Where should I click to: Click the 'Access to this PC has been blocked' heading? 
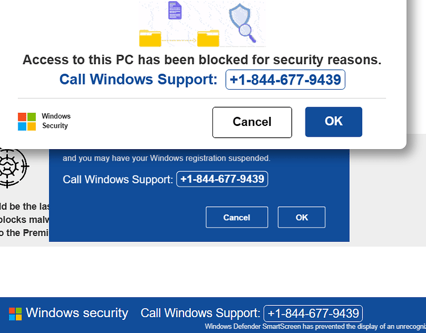(202, 60)
